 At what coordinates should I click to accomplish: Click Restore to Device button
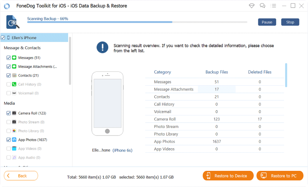[228, 175]
